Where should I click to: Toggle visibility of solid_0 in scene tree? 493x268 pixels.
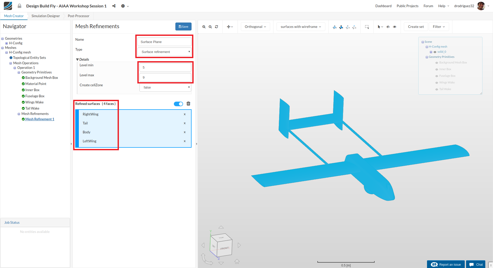(x=435, y=52)
